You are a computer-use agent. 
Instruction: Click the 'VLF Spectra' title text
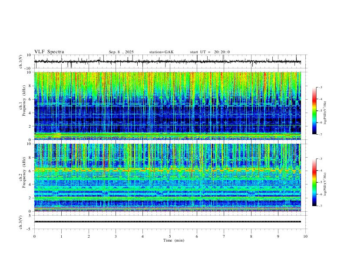[x=49, y=52]
